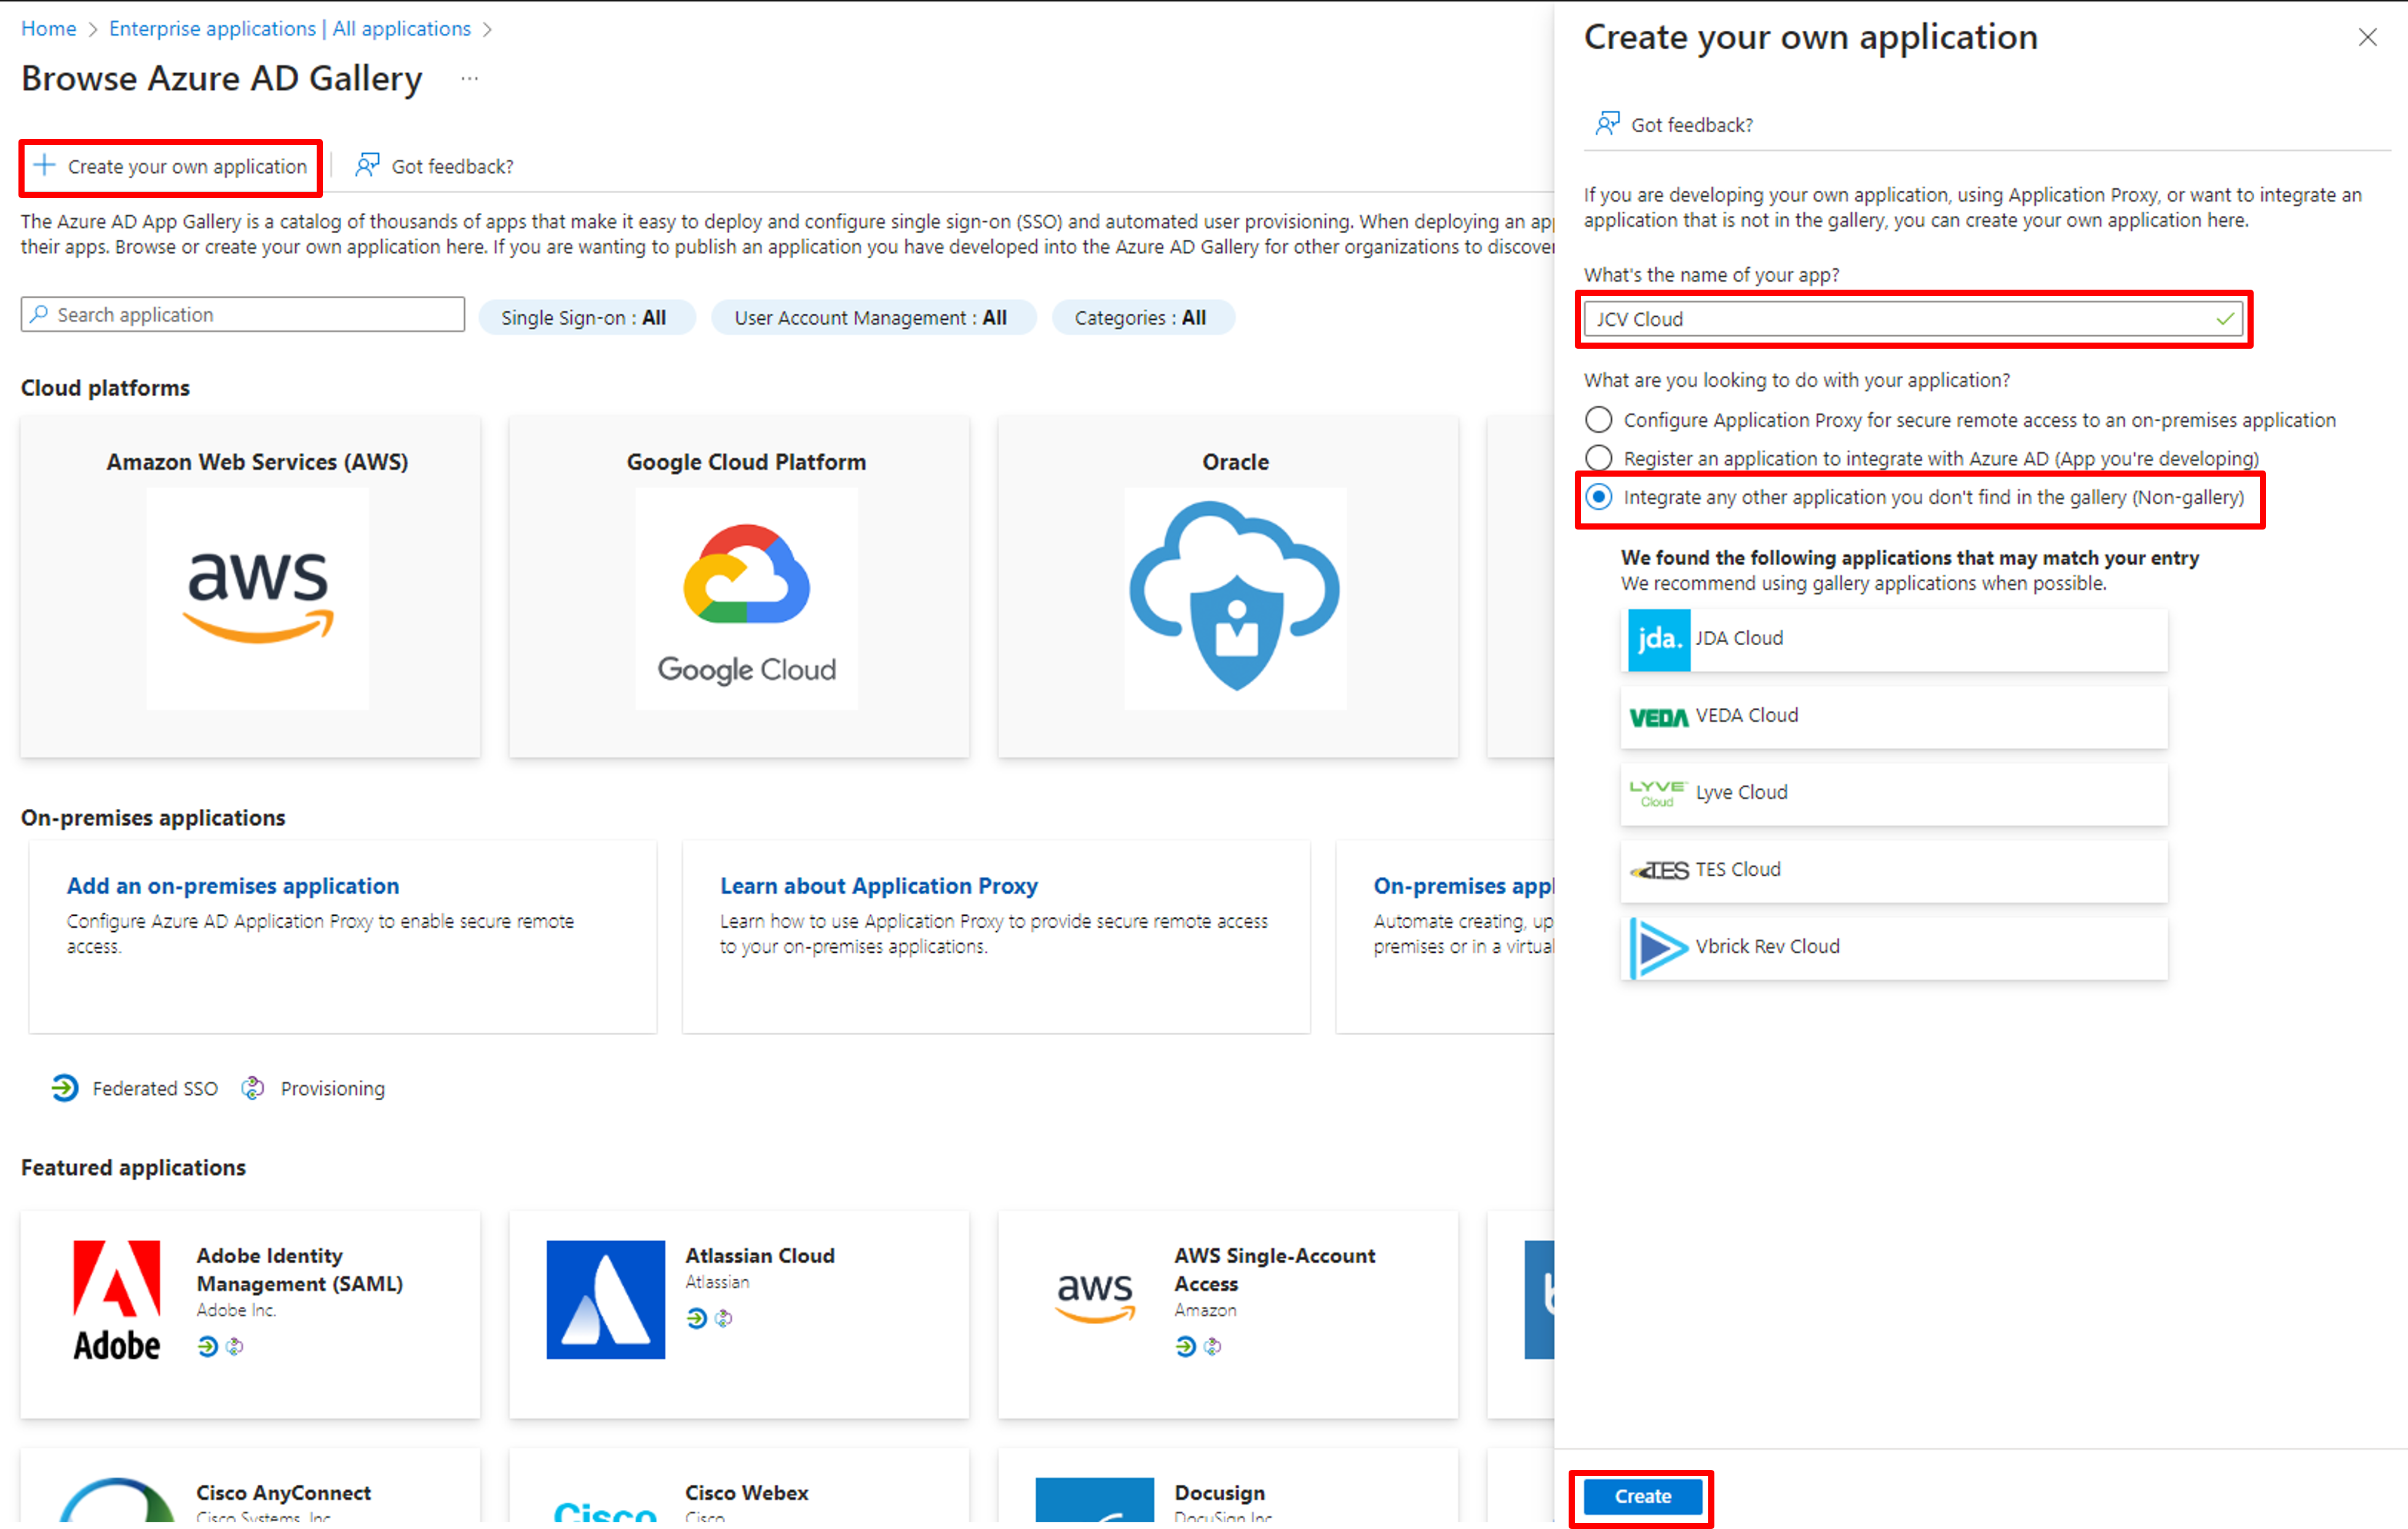Click Create your own application button
Viewport: 2408px width, 1529px height.
click(x=170, y=166)
